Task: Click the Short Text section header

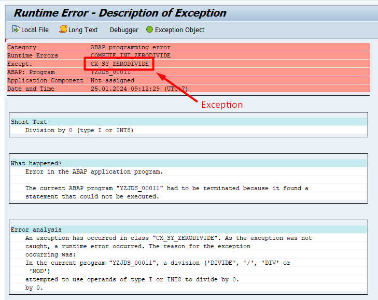Action: pyautogui.click(x=29, y=122)
